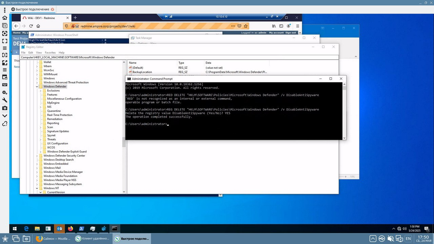Close the Быстрое подключение tab
434x244 pixels.
53,9
